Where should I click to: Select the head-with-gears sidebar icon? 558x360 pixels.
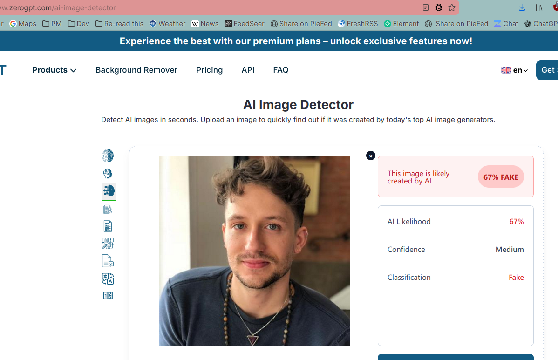108,174
